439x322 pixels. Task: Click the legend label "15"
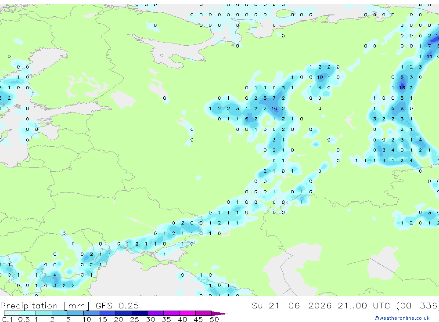[x=103, y=319]
